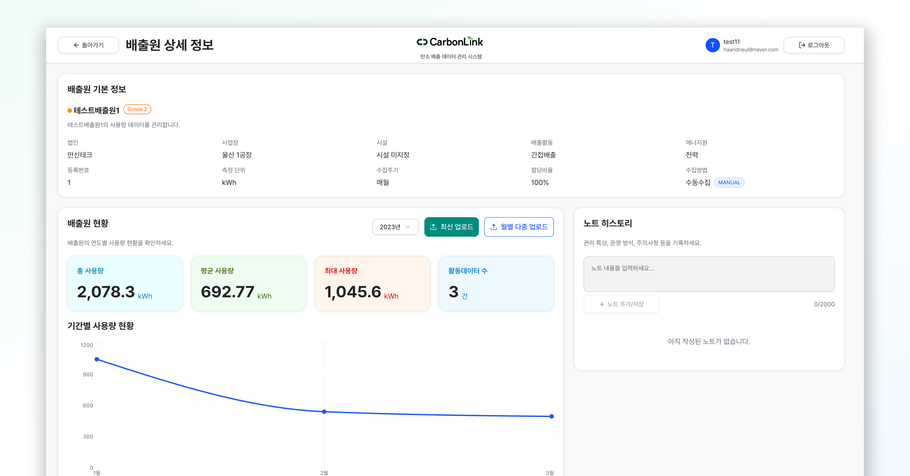The width and height of the screenshot is (910, 476).
Task: Click the back arrow icon beside 돌아가기
Action: click(x=76, y=45)
